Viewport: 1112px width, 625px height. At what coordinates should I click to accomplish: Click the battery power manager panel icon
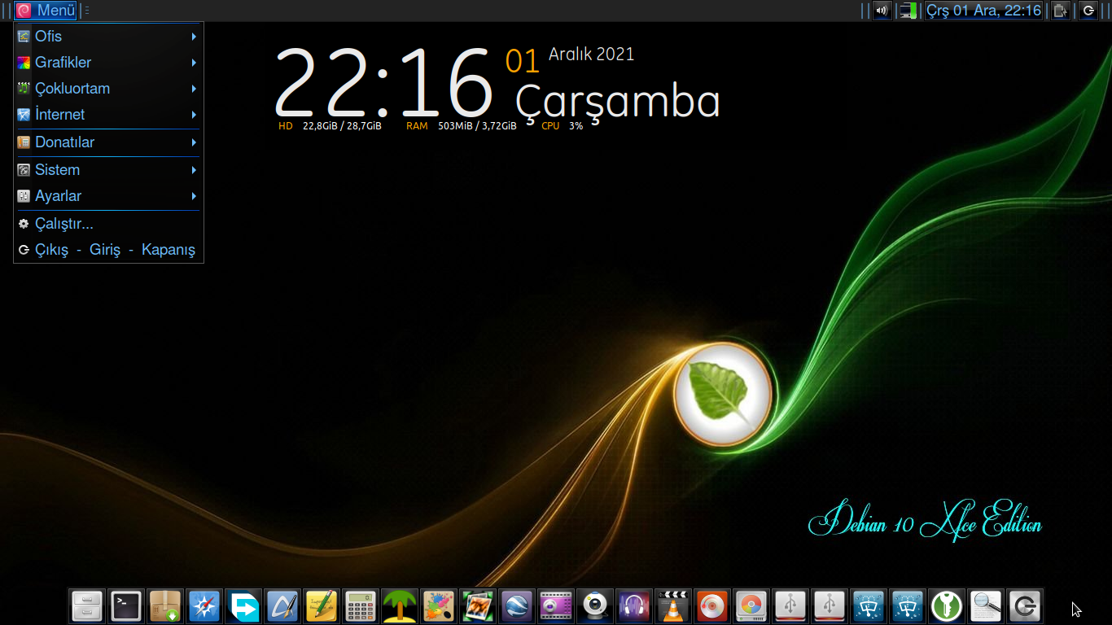[x=1060, y=11]
